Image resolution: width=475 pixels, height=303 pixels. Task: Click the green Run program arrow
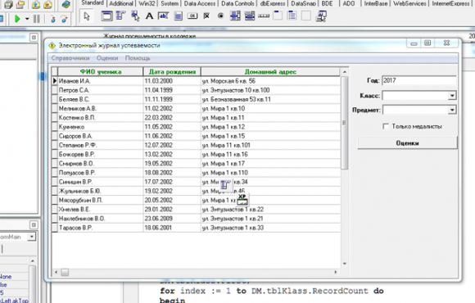pyautogui.click(x=17, y=19)
